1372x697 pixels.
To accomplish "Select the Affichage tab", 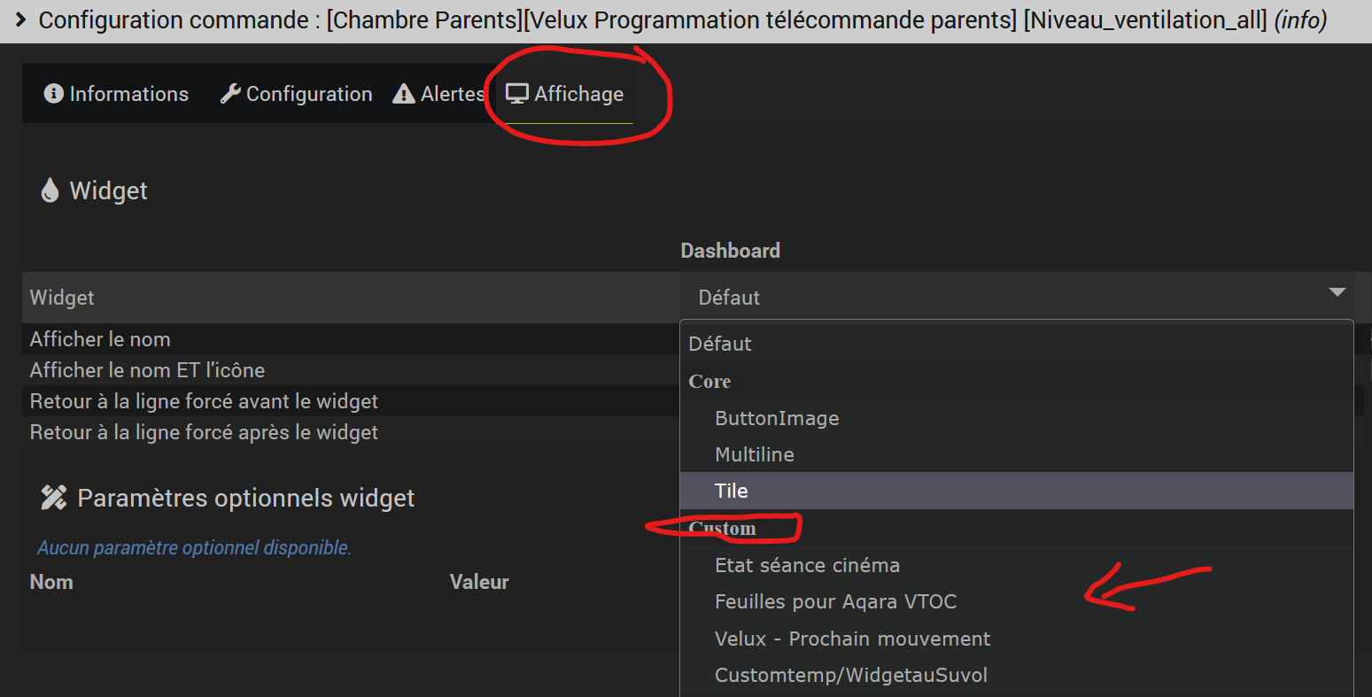I will point(578,94).
